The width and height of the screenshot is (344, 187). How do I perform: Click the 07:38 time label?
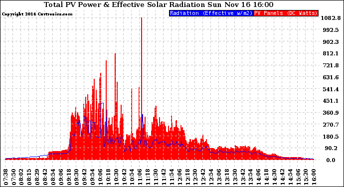6,177
